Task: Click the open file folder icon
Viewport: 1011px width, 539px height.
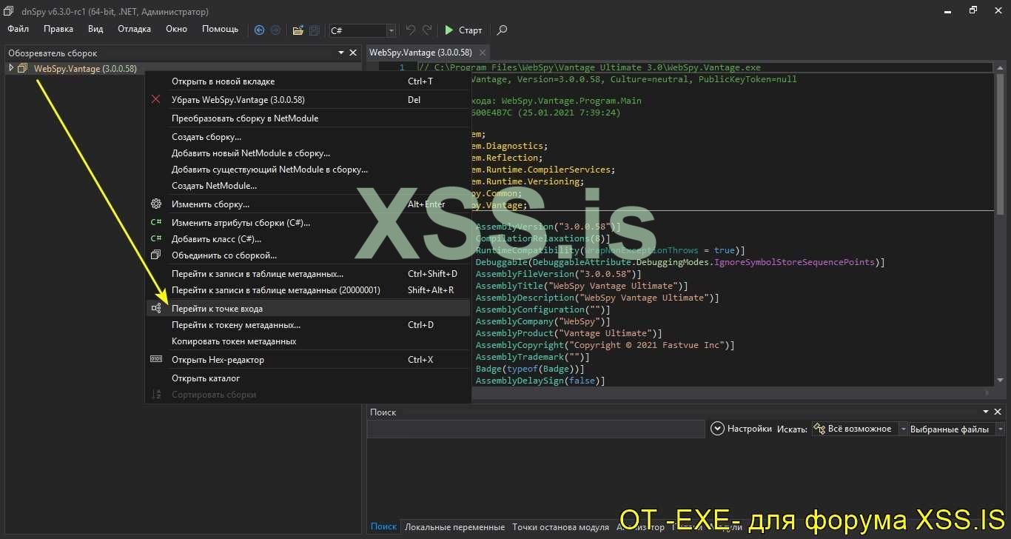Action: pyautogui.click(x=298, y=30)
